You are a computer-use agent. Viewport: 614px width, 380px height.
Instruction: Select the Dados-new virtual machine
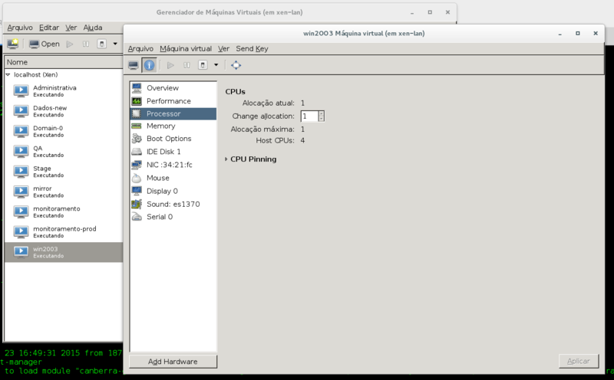coord(64,111)
